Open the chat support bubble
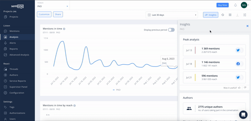The width and height of the screenshot is (251, 121). 243,115
